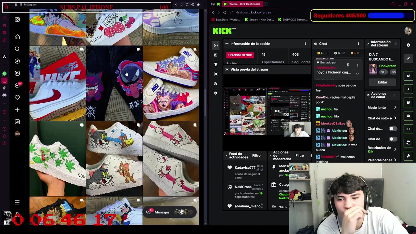Click Kick user avatar top right
The height and width of the screenshot is (234, 416).
(x=408, y=31)
